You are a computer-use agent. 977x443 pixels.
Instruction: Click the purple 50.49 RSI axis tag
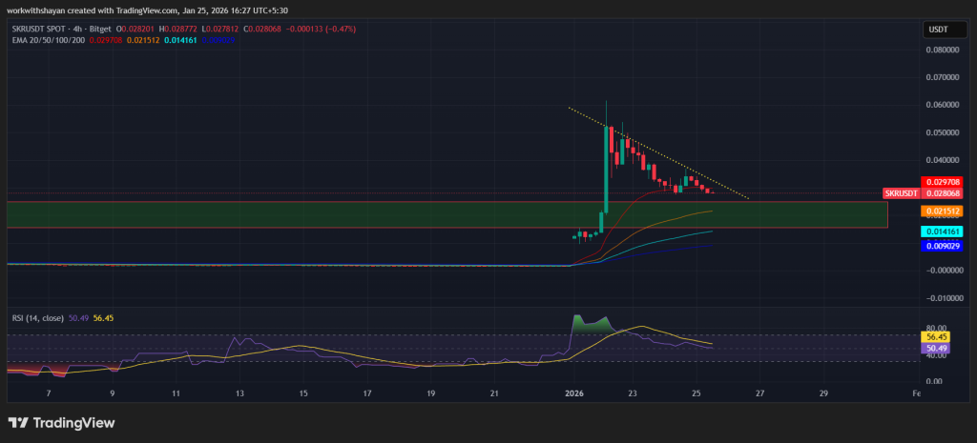(936, 348)
